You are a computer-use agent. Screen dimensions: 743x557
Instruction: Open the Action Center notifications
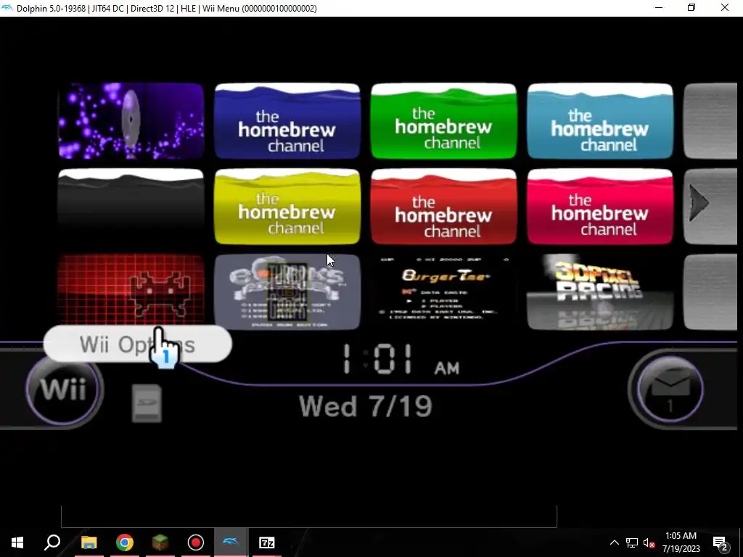pos(721,542)
